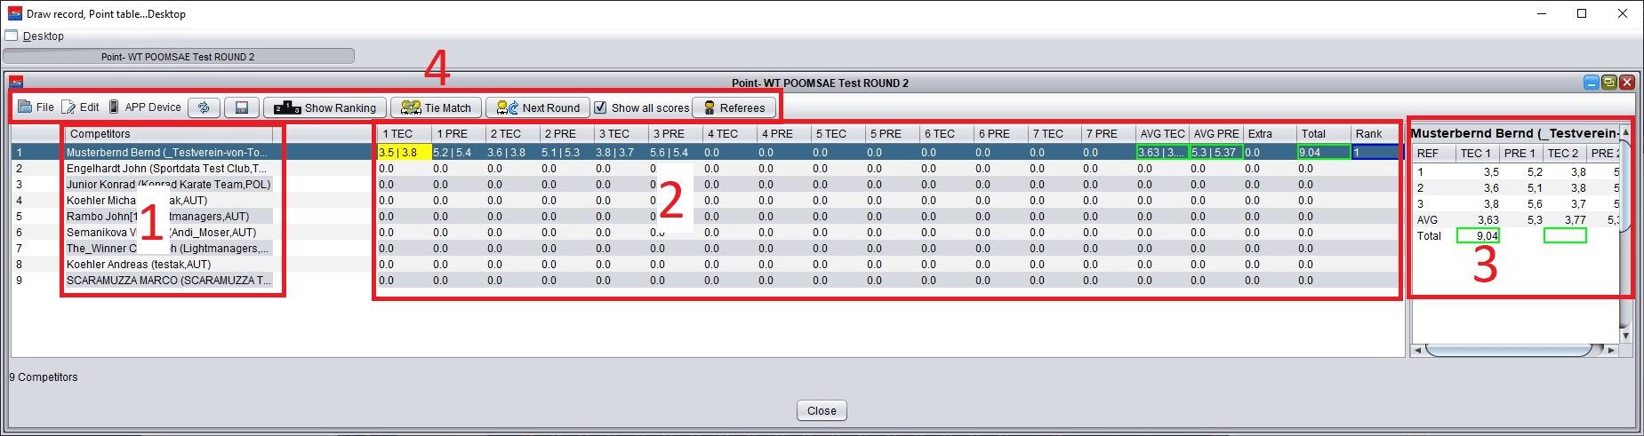
Task: Open the File menu
Action: [x=36, y=107]
